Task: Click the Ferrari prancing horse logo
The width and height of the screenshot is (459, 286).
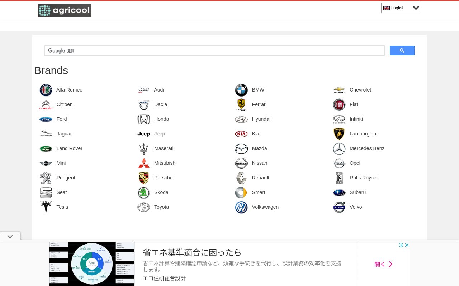Action: tap(241, 105)
